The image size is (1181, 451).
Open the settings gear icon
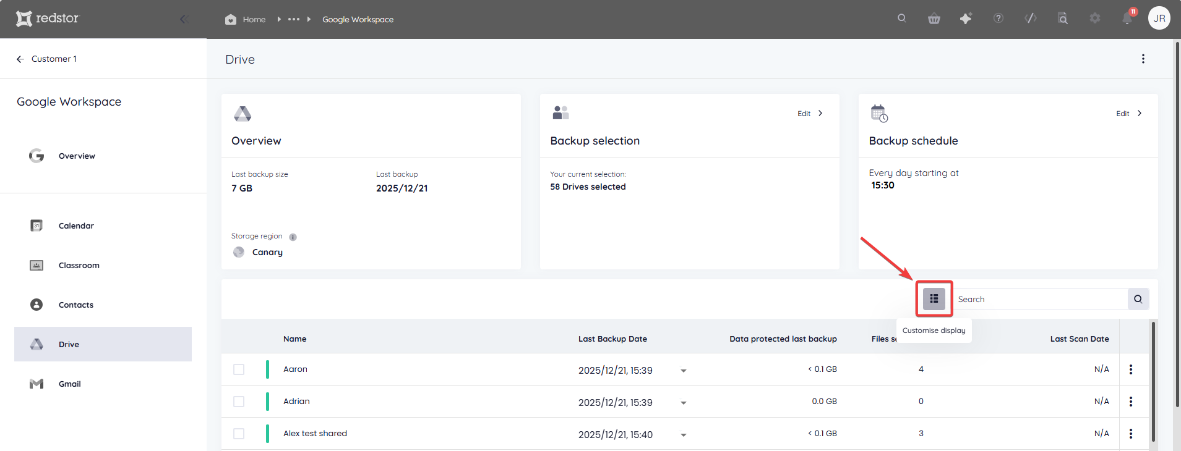coord(1095,19)
